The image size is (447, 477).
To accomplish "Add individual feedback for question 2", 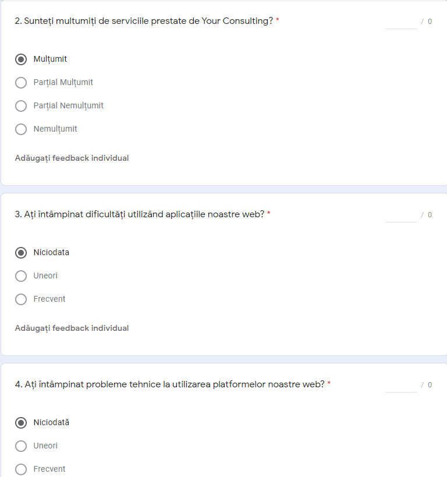I will click(x=72, y=158).
